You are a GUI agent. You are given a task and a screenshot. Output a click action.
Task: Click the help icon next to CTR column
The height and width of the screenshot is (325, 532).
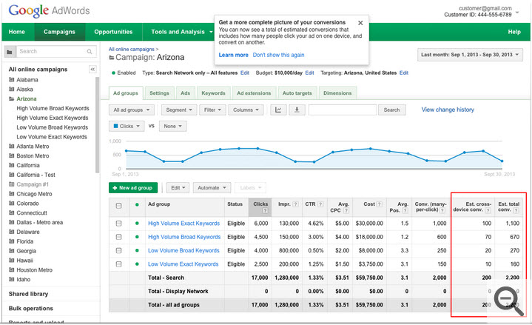pos(320,204)
